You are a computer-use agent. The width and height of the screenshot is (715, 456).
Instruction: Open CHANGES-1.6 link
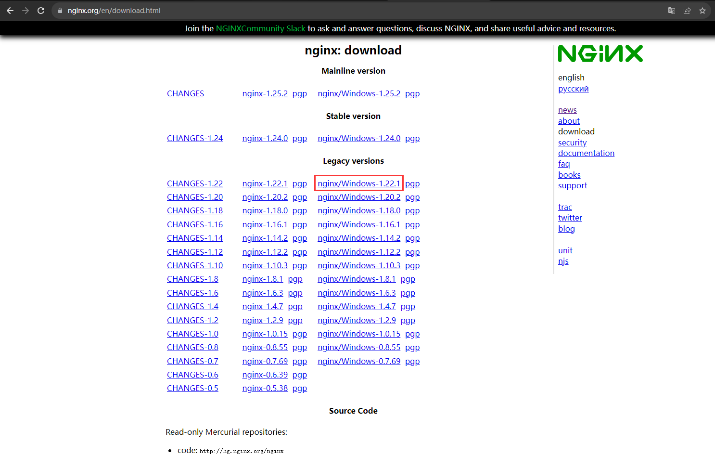click(192, 293)
